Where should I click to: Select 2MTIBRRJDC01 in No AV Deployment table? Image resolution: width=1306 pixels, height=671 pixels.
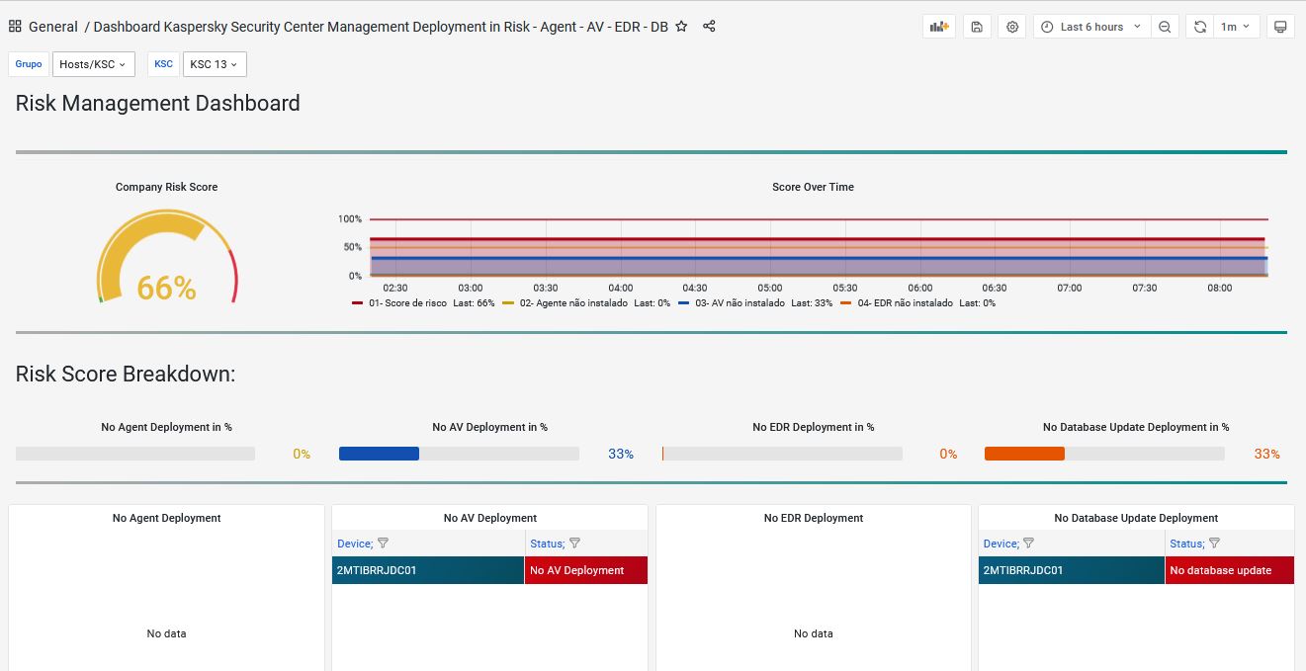coord(428,570)
